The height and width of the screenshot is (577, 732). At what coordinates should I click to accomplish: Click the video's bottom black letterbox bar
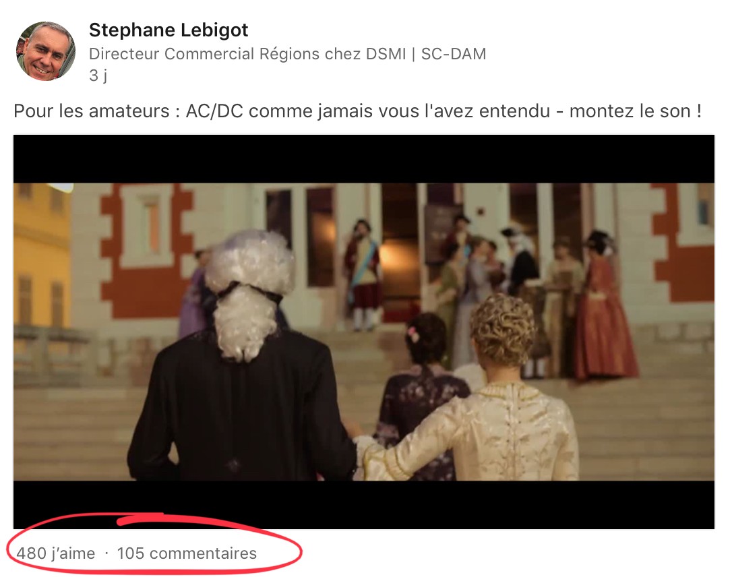click(x=364, y=505)
